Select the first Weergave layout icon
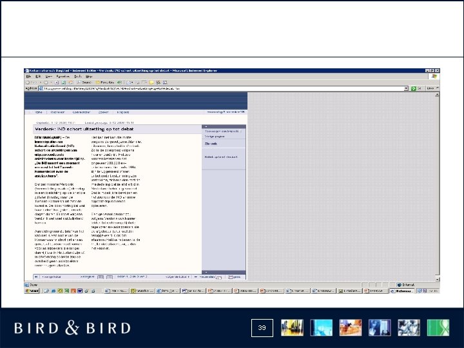 click(x=101, y=277)
